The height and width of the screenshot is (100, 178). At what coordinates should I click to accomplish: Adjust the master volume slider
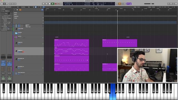click(x=149, y=4)
